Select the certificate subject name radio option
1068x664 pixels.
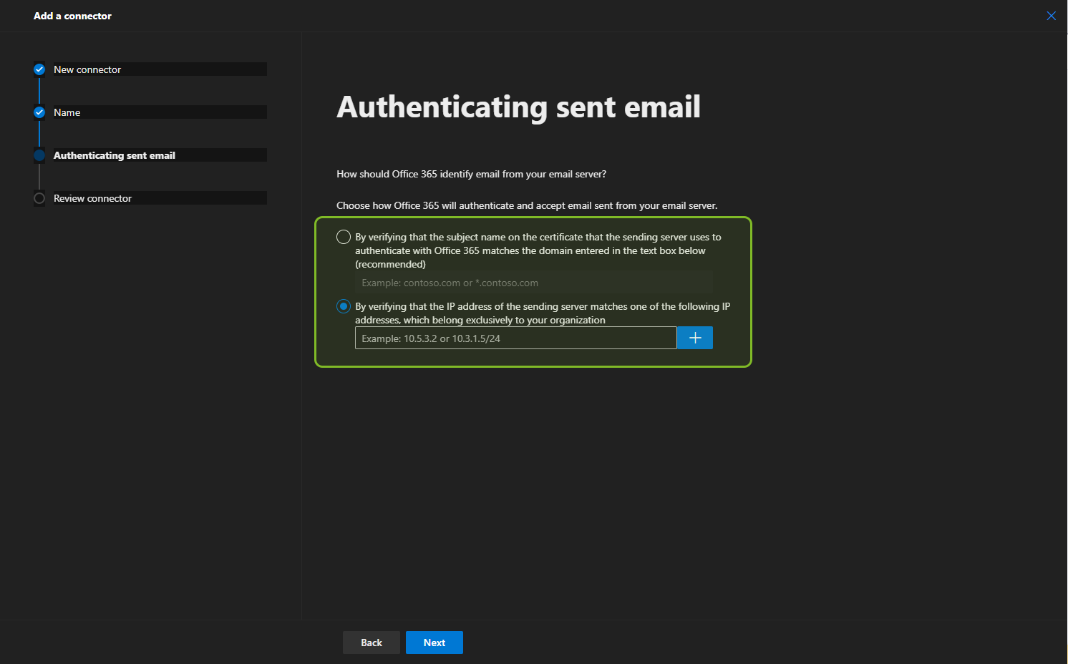pos(344,237)
